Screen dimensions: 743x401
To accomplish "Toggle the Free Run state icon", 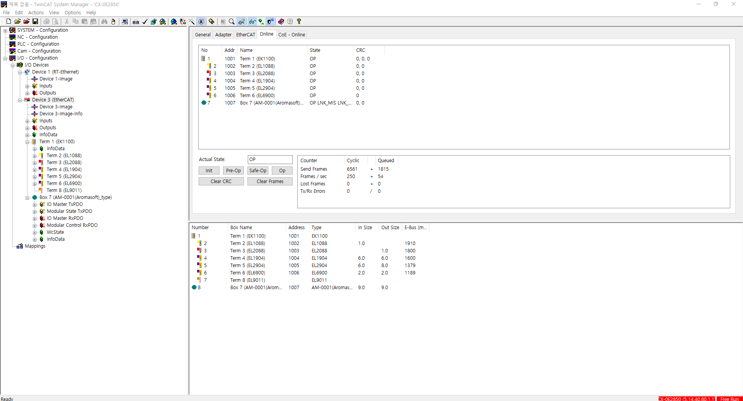I will (201, 22).
